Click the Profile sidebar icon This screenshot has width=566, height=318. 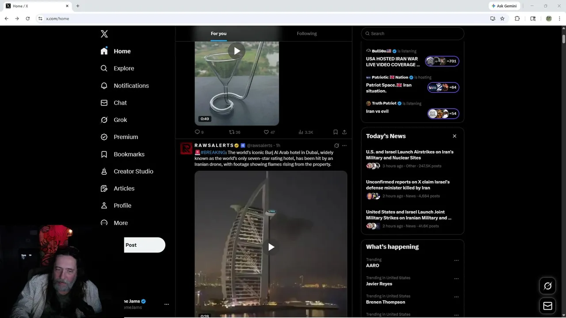(104, 205)
